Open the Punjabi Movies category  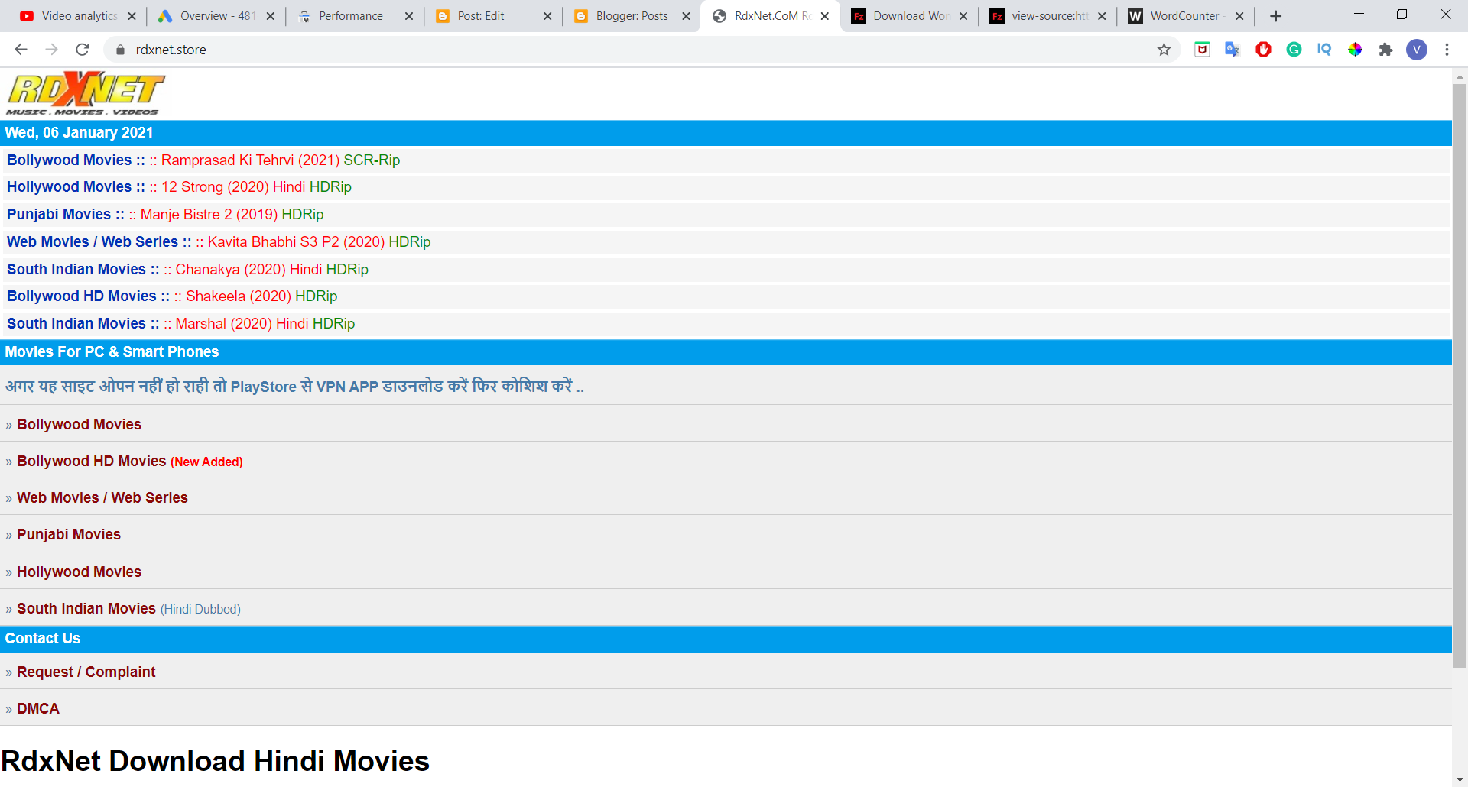(69, 534)
